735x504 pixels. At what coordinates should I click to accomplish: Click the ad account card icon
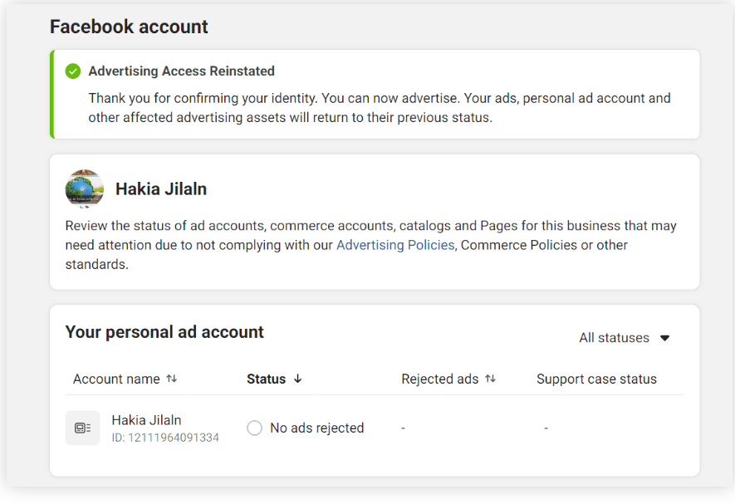(82, 428)
